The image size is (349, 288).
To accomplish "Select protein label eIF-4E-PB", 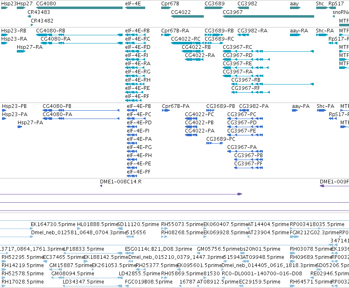I will point(139,106).
